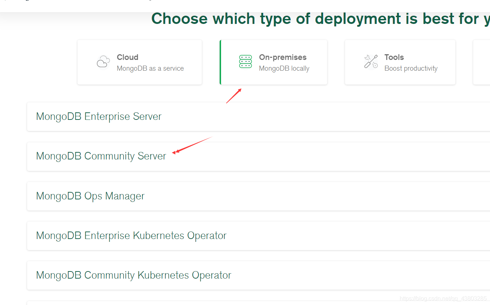The width and height of the screenshot is (490, 305).
Task: Expand MongoDB Community Kubernetes Operator section
Action: point(259,275)
